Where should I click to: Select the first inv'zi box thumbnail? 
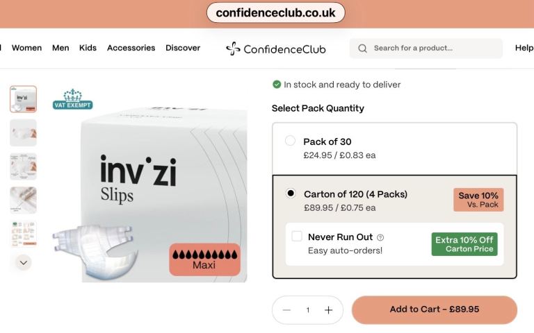pyautogui.click(x=23, y=99)
